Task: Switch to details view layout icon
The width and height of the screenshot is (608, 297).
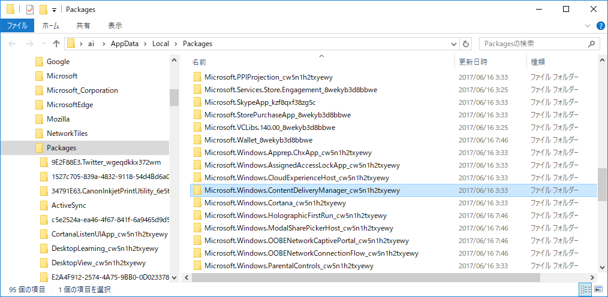Action: 585,290
